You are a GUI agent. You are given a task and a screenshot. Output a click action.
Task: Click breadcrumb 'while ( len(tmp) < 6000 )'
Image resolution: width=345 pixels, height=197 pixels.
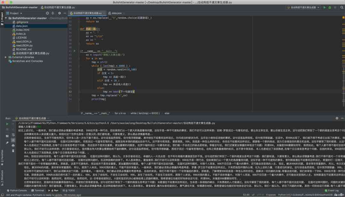point(145,113)
